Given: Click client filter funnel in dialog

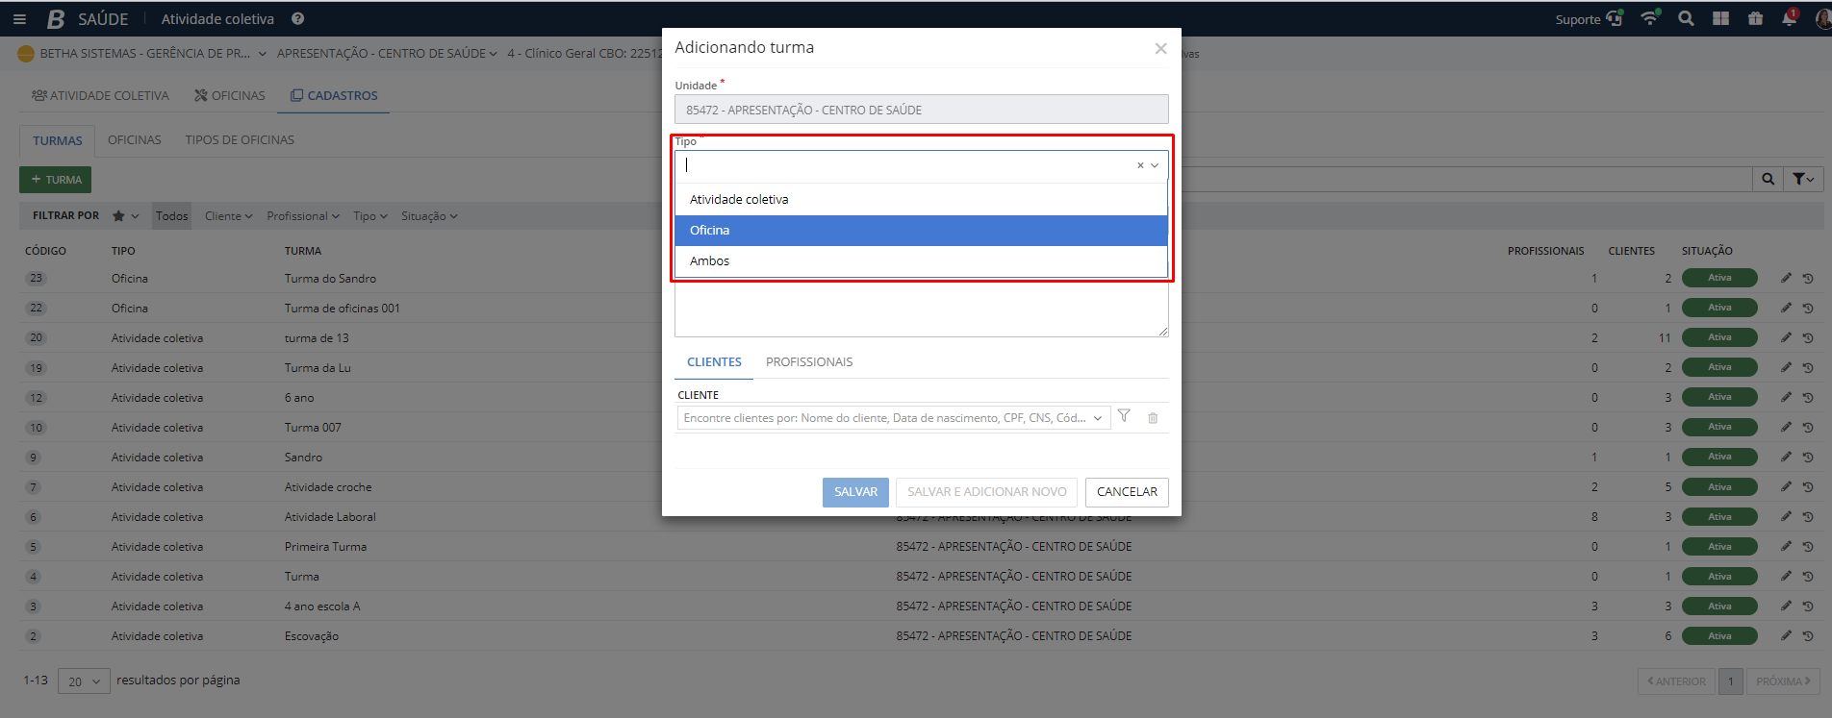Looking at the screenshot, I should pos(1124,416).
